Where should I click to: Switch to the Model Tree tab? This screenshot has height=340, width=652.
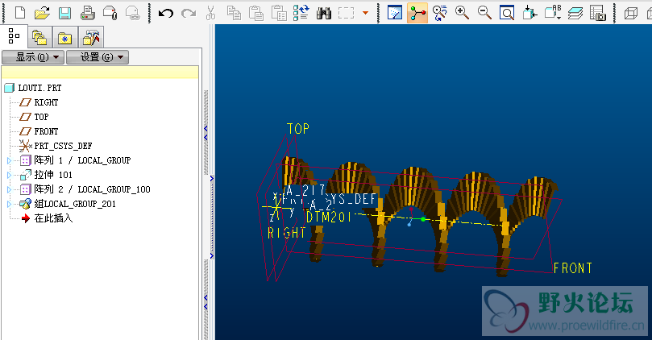pyautogui.click(x=14, y=36)
